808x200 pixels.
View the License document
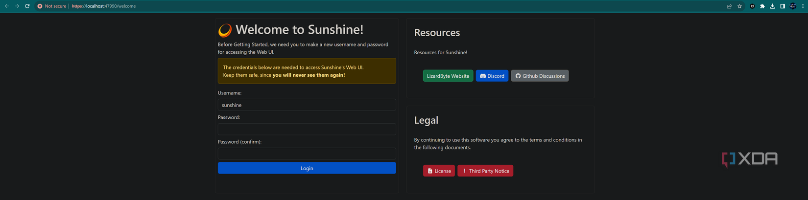(439, 171)
